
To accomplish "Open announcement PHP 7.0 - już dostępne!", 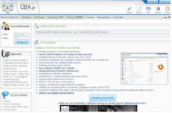I will [x=16, y=77].
